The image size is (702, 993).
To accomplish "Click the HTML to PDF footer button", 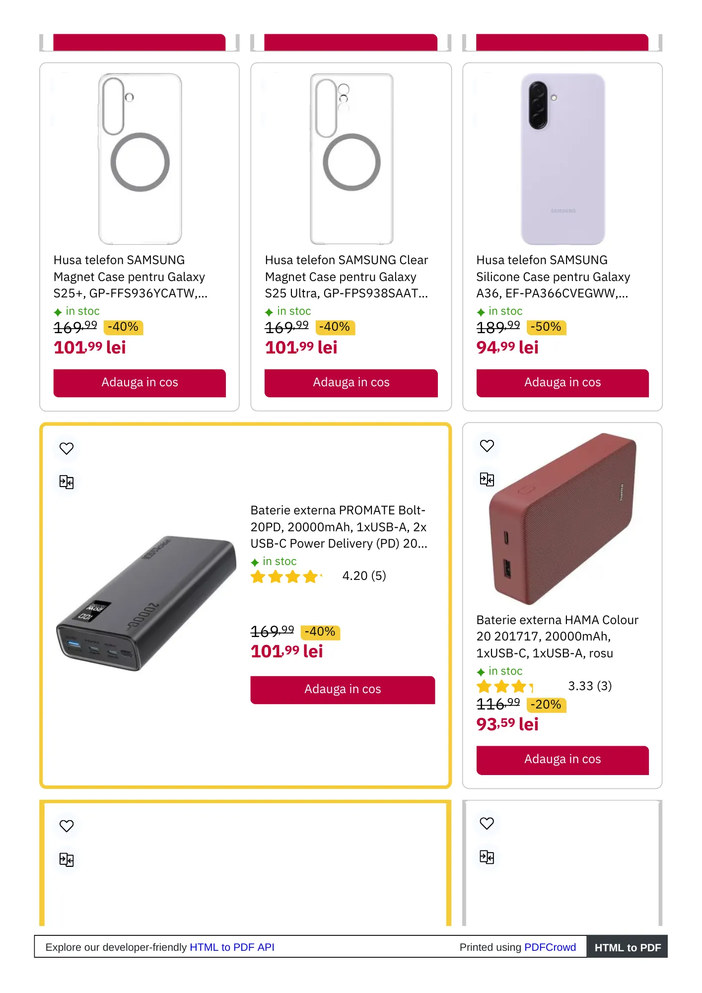I will click(628, 947).
